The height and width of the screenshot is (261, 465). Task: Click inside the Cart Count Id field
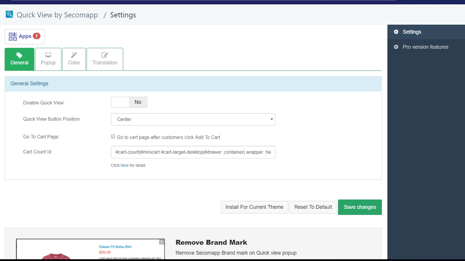point(193,152)
